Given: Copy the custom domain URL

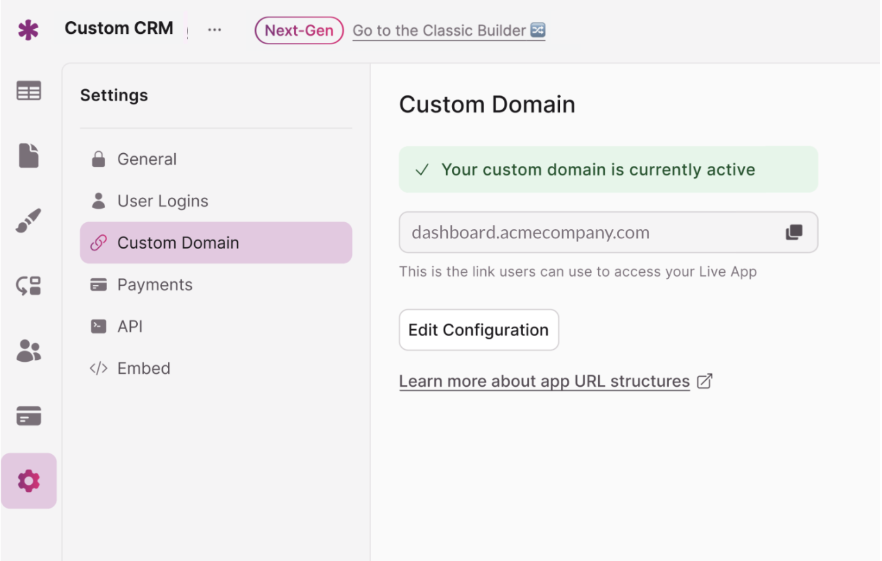Looking at the screenshot, I should tap(794, 232).
